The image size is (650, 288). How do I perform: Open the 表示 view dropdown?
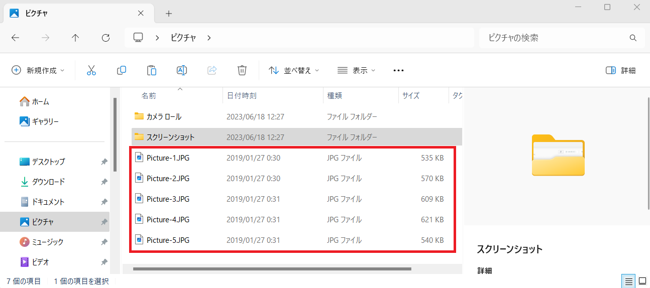click(356, 70)
